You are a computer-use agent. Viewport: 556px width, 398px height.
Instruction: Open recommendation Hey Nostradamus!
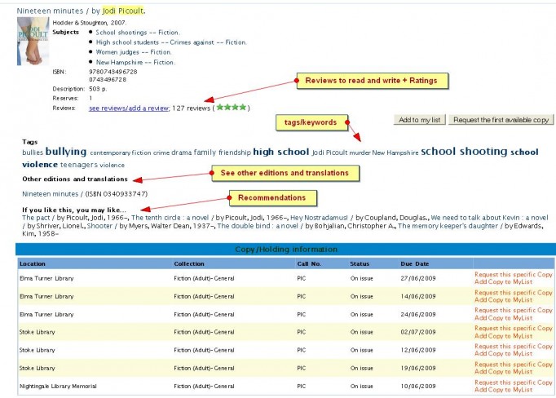(x=319, y=218)
